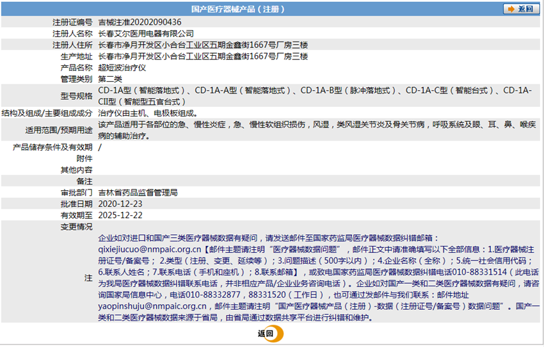This screenshot has height=347, width=544.
Task: Click email address qixiejiucuo@nmpaic.org.cn
Action: pos(150,250)
